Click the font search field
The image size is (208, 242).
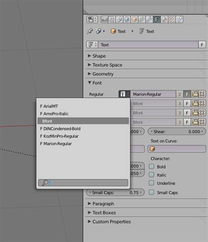83,182
